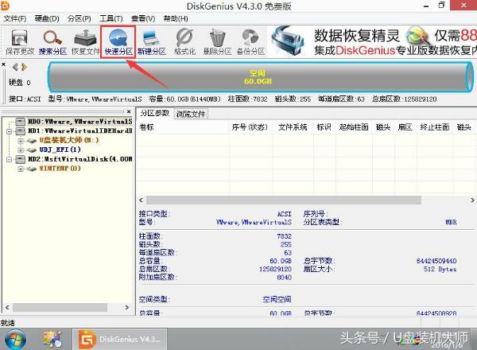Screen dimensions: 477x350
Task: Open the 帮助(H) menu
Action: coord(176,19)
